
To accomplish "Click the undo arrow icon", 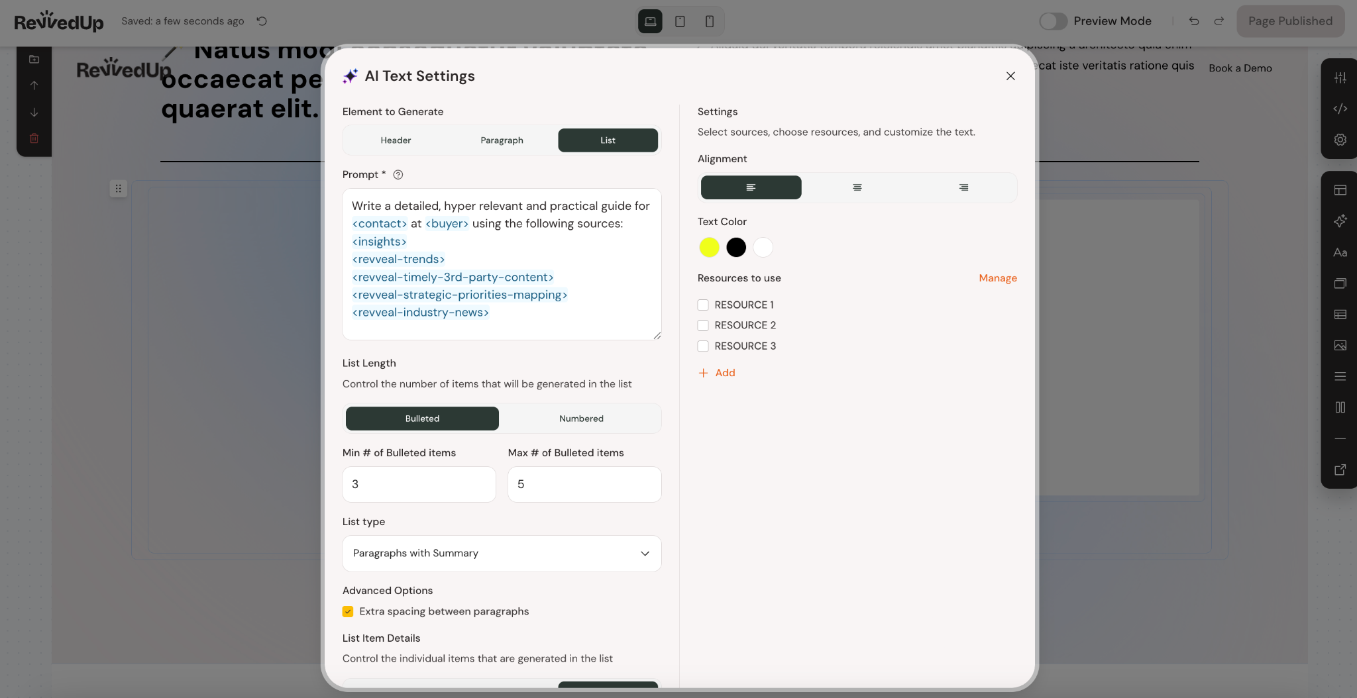I will [x=1194, y=21].
